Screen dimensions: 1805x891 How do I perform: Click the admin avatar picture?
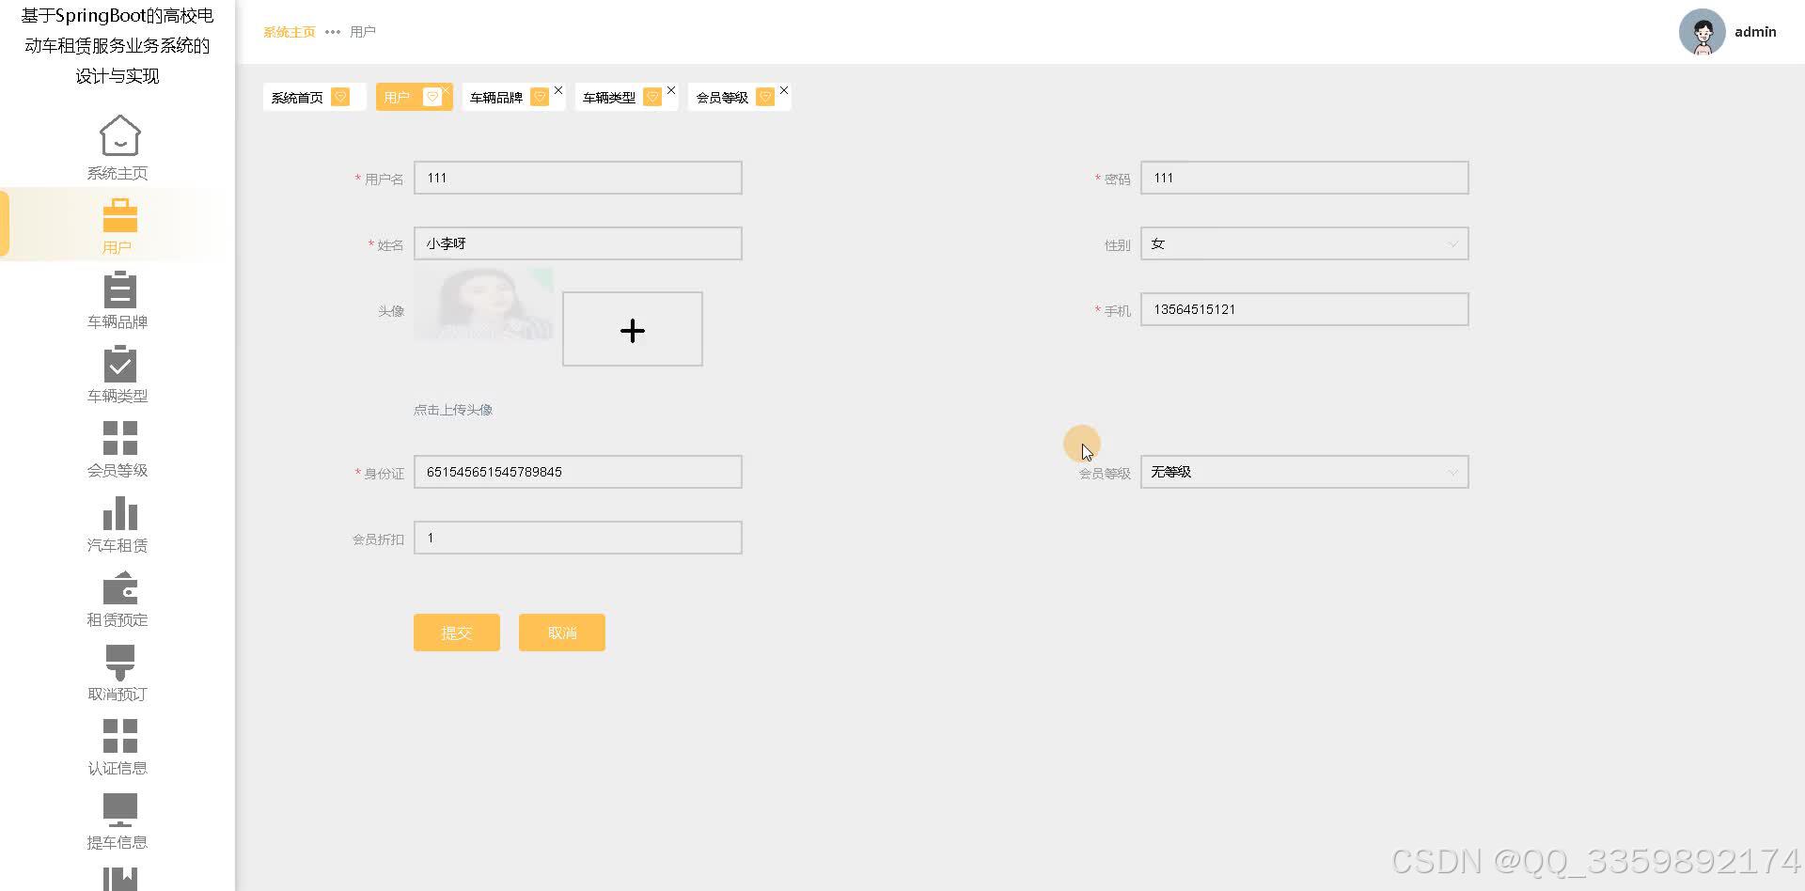(1702, 32)
